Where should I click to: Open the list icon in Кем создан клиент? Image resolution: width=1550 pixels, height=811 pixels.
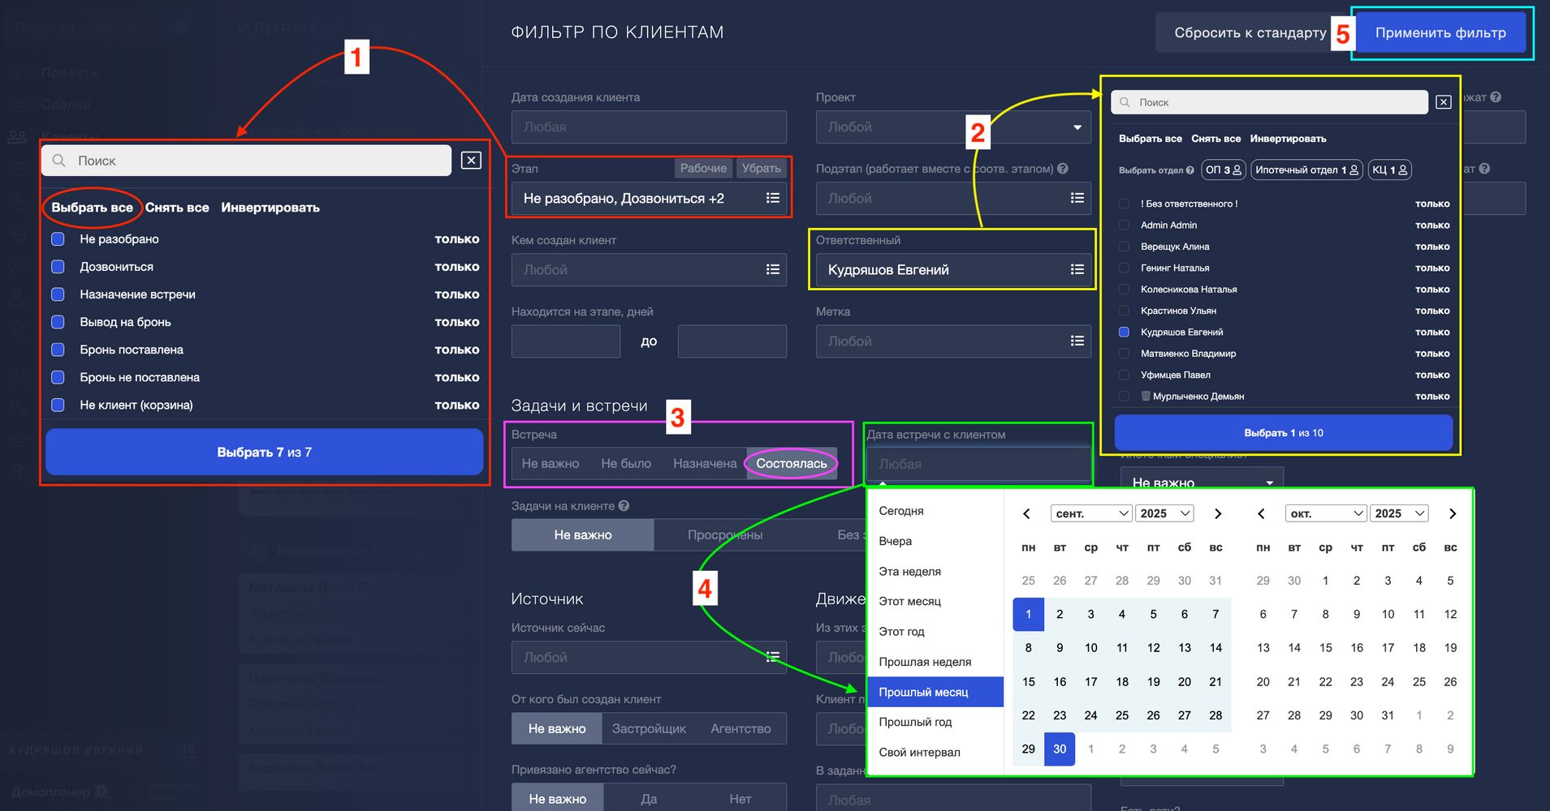[x=772, y=269]
